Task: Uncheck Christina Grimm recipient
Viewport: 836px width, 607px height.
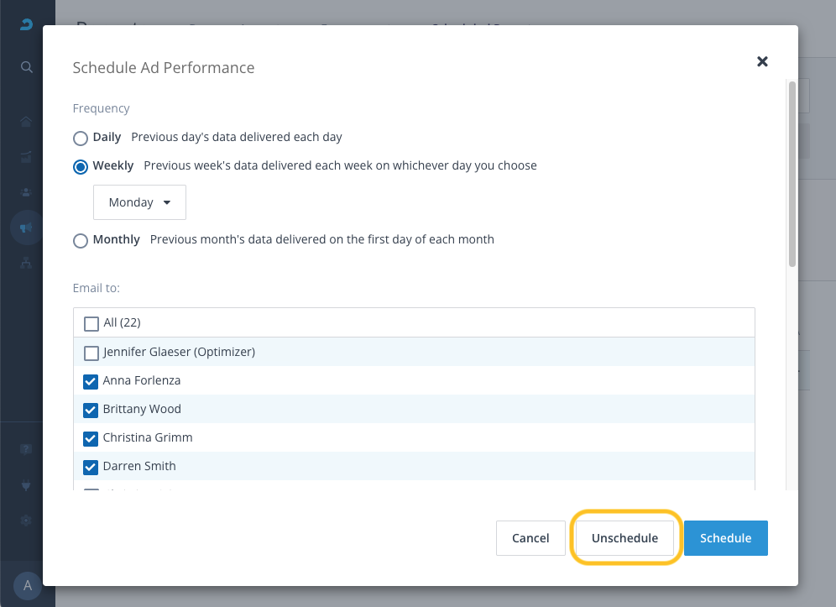Action: (91, 438)
